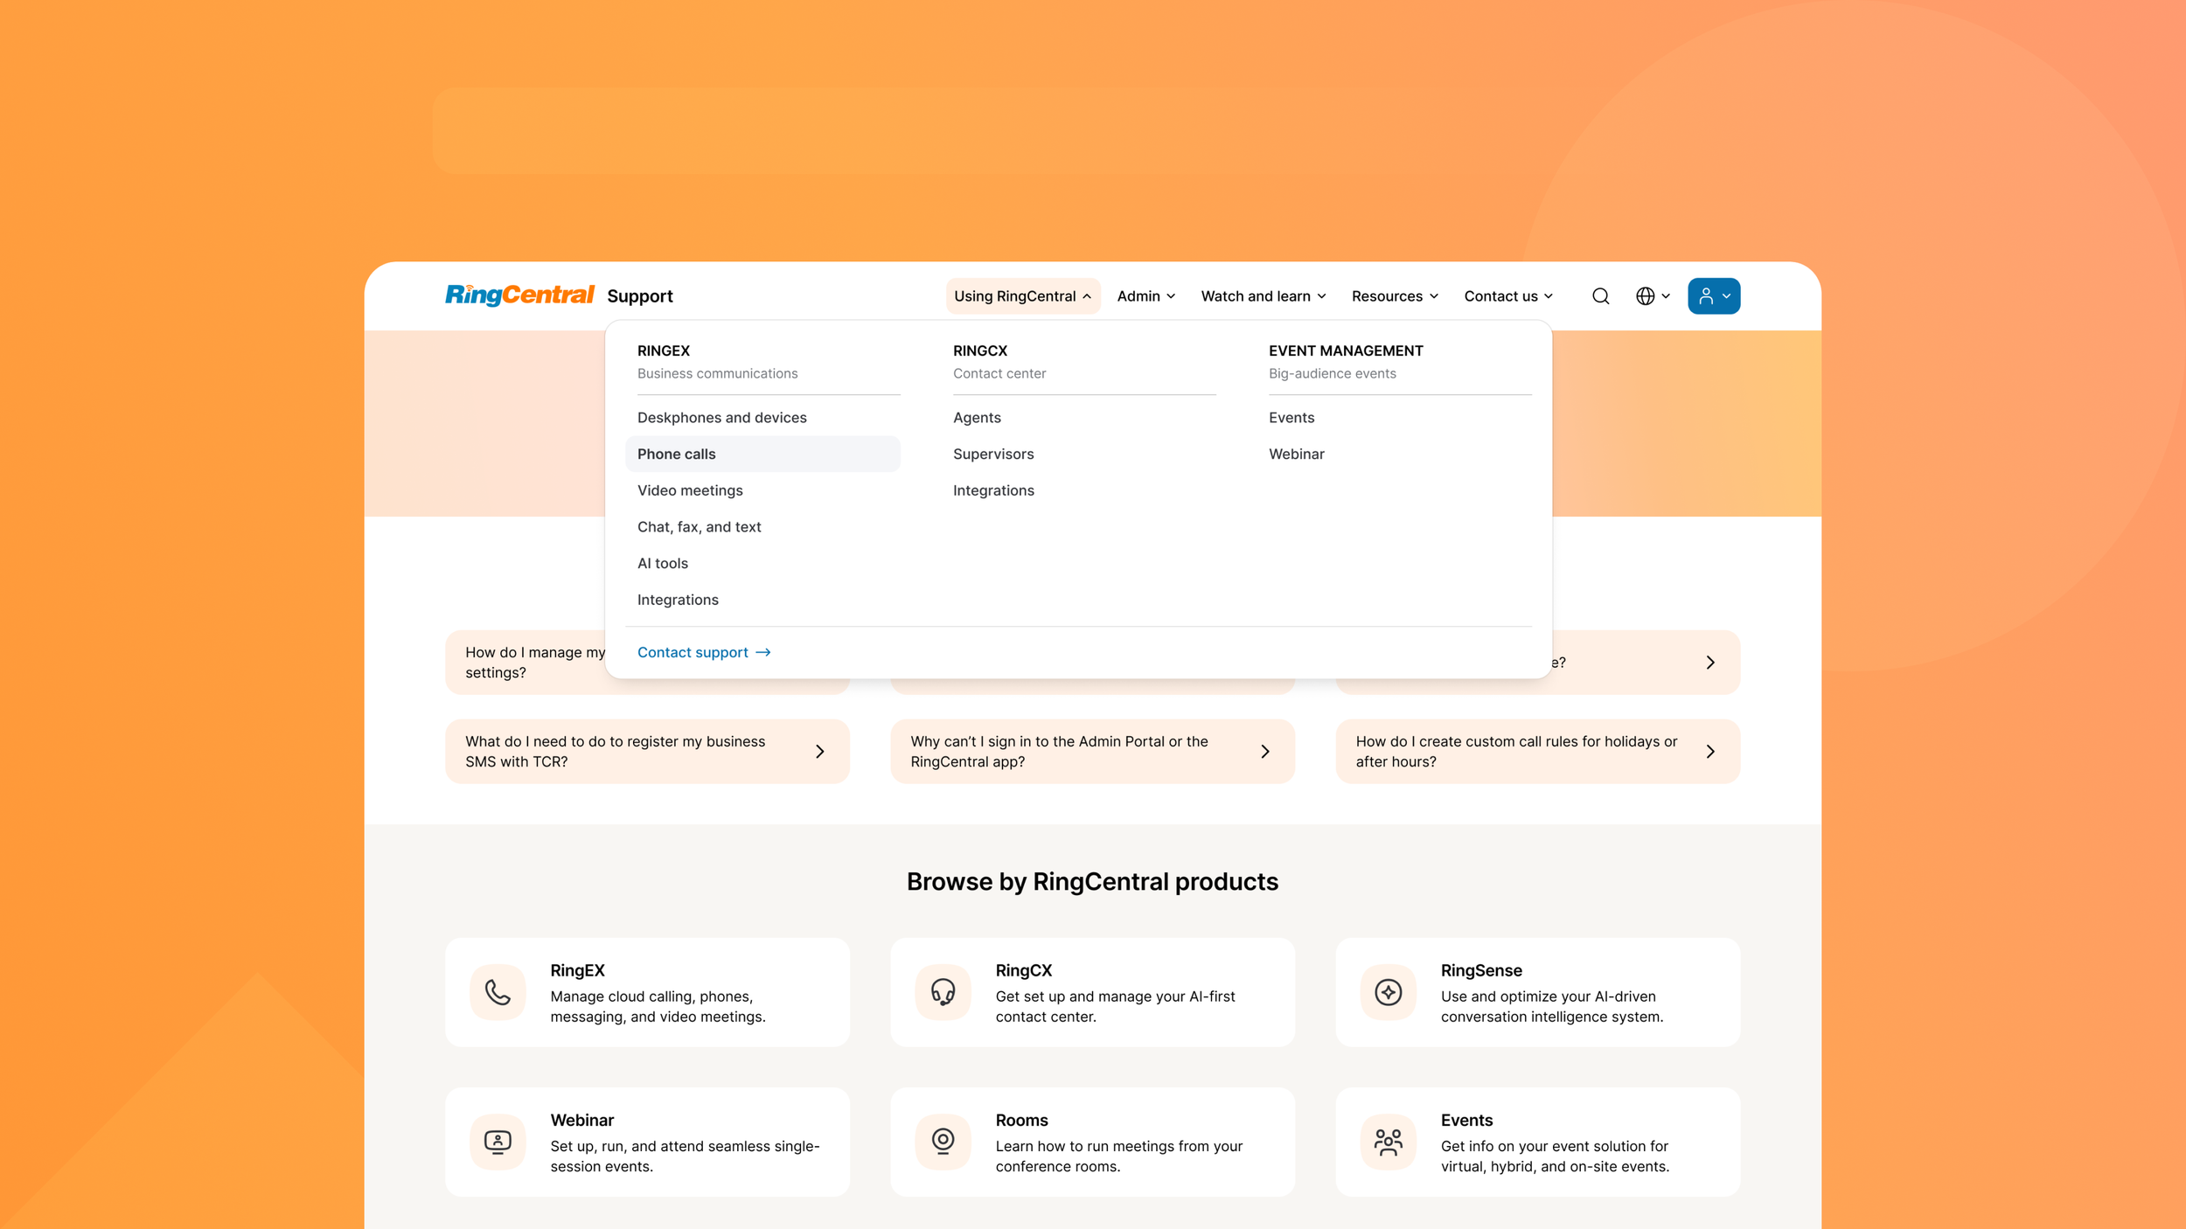2186x1229 pixels.
Task: Open the business SMS TCR registration FAQ
Action: pos(647,751)
